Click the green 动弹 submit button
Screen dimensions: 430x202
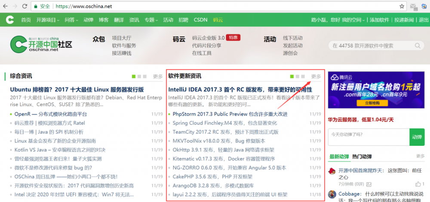417,137
